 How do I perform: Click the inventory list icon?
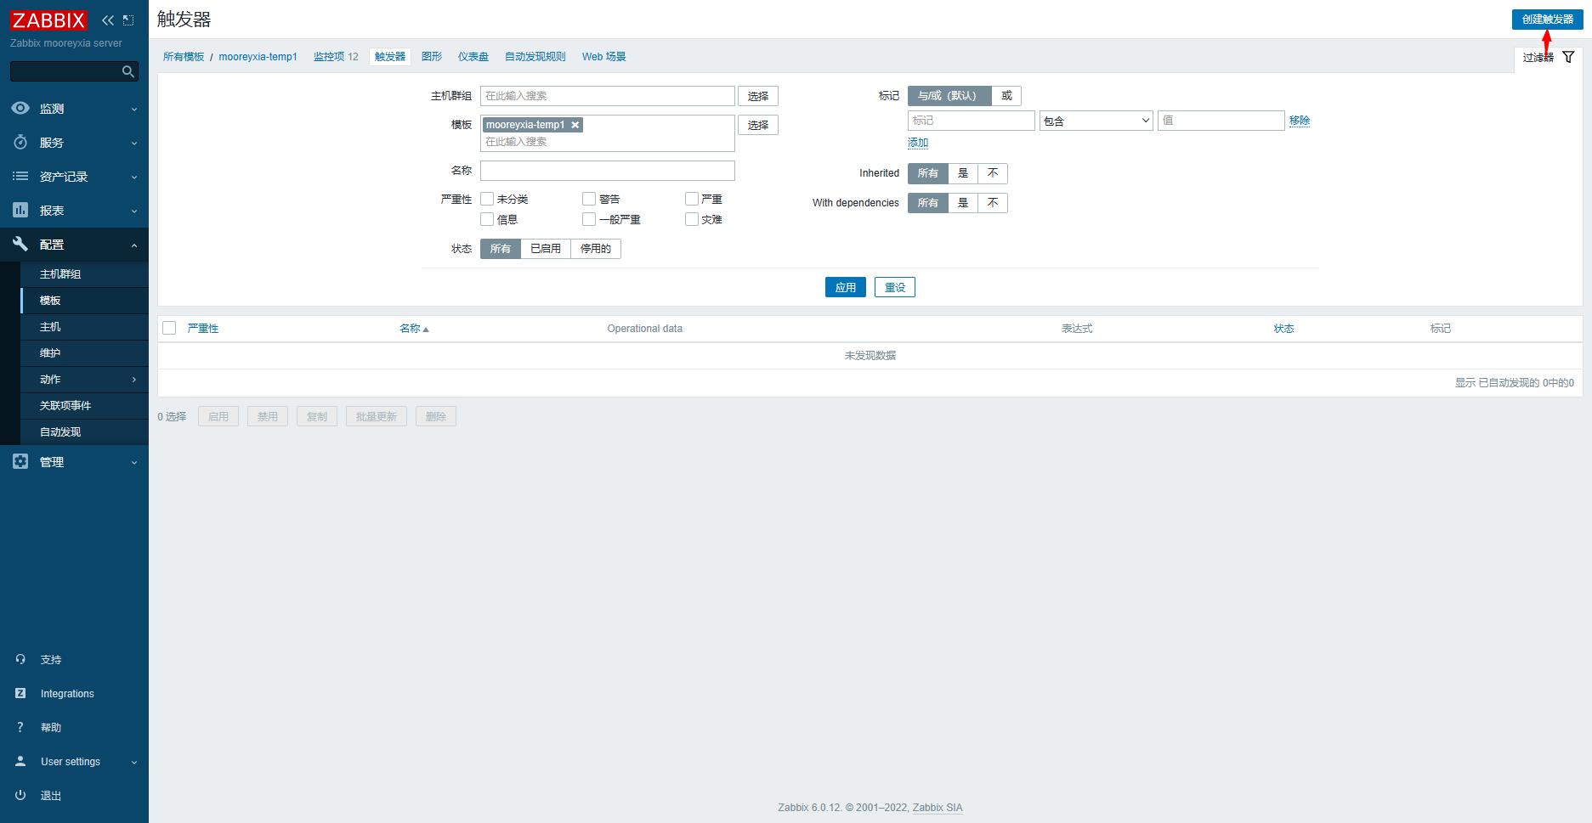(20, 176)
